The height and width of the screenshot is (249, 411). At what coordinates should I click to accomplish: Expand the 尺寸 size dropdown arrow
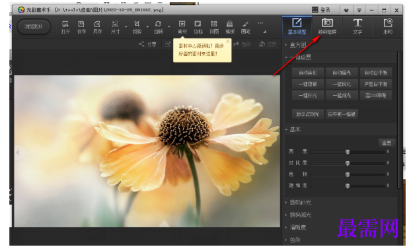click(126, 26)
